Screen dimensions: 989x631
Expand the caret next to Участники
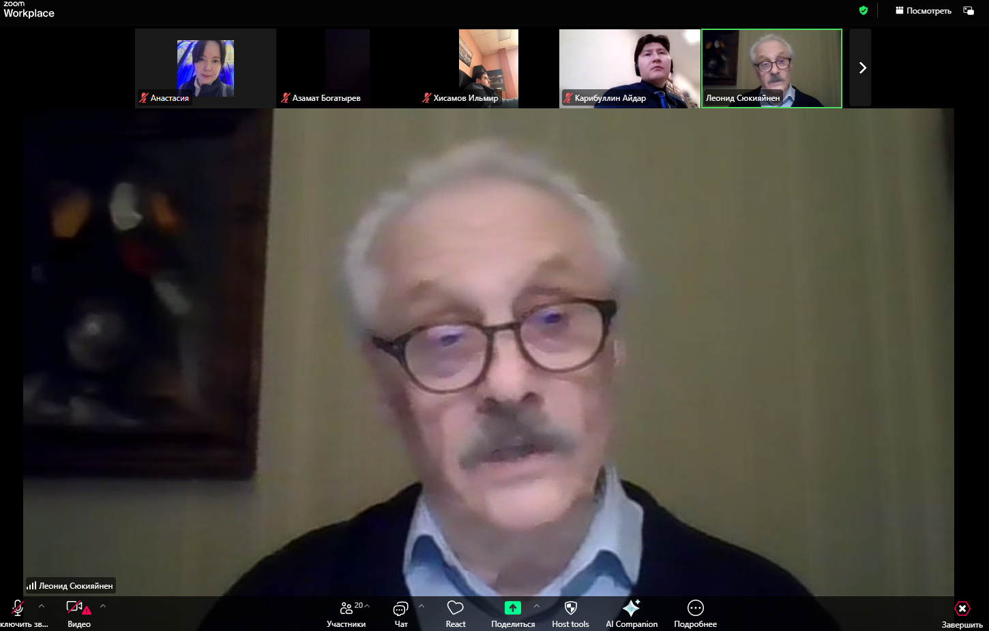point(367,606)
